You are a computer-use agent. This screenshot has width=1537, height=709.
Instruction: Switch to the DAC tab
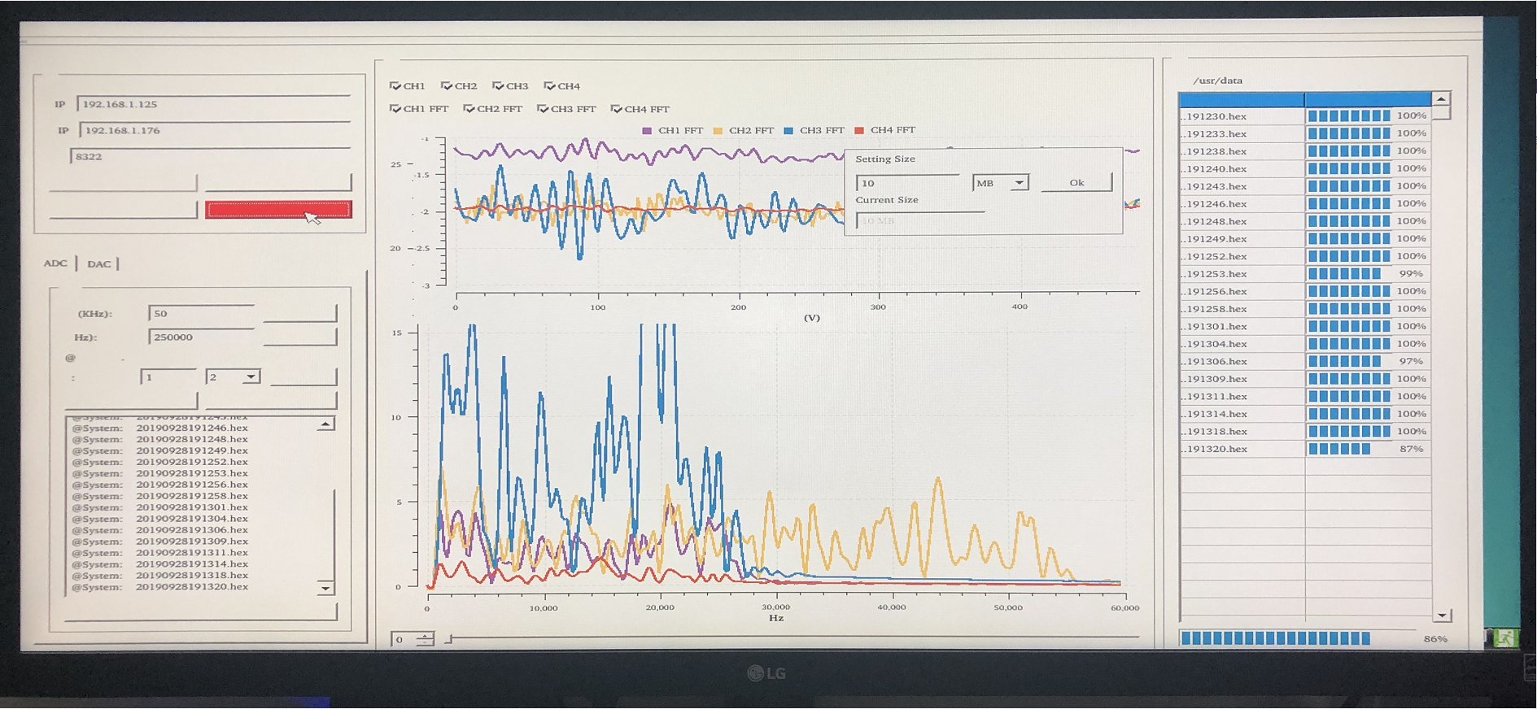click(x=99, y=263)
